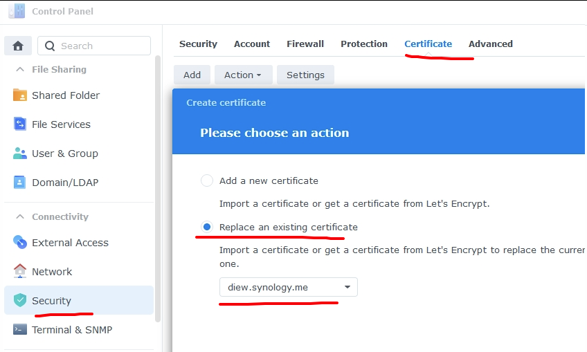Click the Add button
587x352 pixels.
tap(192, 75)
